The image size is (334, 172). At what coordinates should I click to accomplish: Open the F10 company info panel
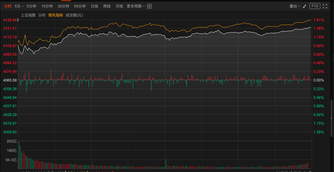click(x=315, y=6)
